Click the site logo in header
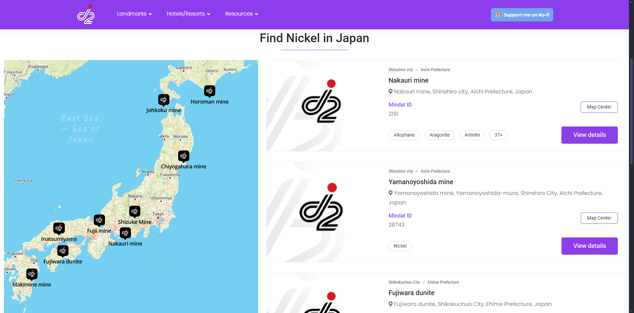Image resolution: width=634 pixels, height=313 pixels. (86, 14)
